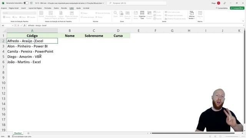Click the green Compartilhar button
Screen dimensions: 246x138
(x=237, y=8)
